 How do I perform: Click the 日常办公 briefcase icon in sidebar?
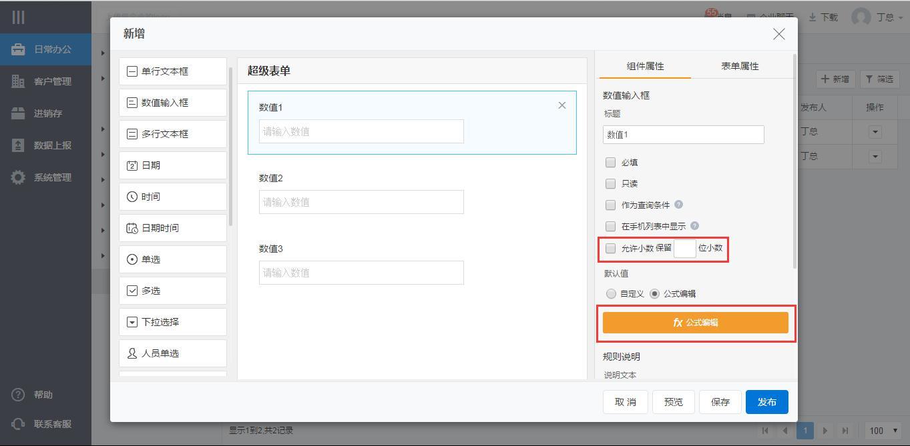(18, 49)
